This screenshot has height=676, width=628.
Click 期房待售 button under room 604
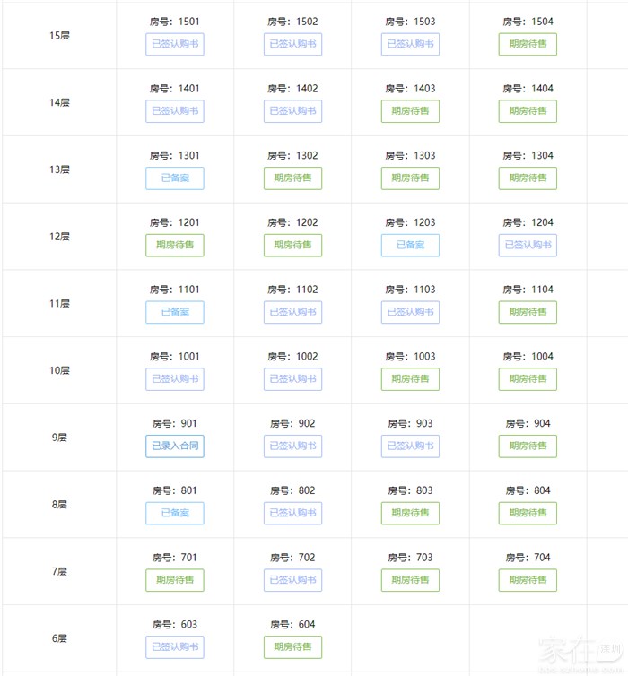coord(292,646)
